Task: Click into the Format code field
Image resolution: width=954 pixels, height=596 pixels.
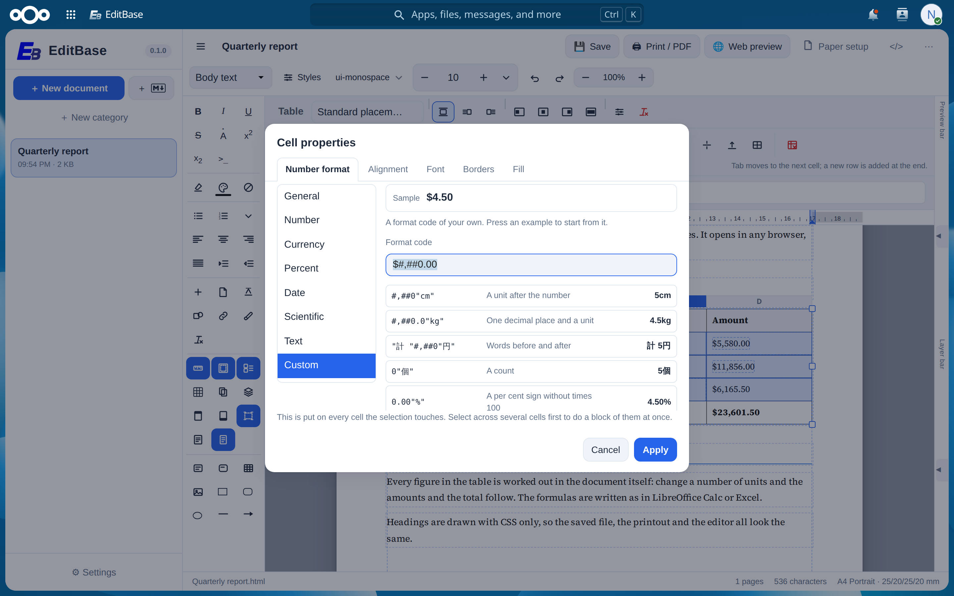Action: pos(531,265)
